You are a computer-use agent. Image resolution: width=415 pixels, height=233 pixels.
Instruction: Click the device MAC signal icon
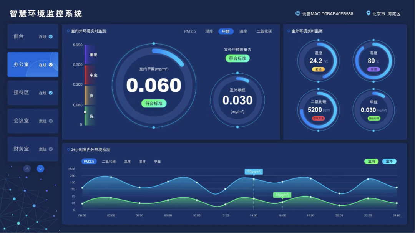coord(298,13)
